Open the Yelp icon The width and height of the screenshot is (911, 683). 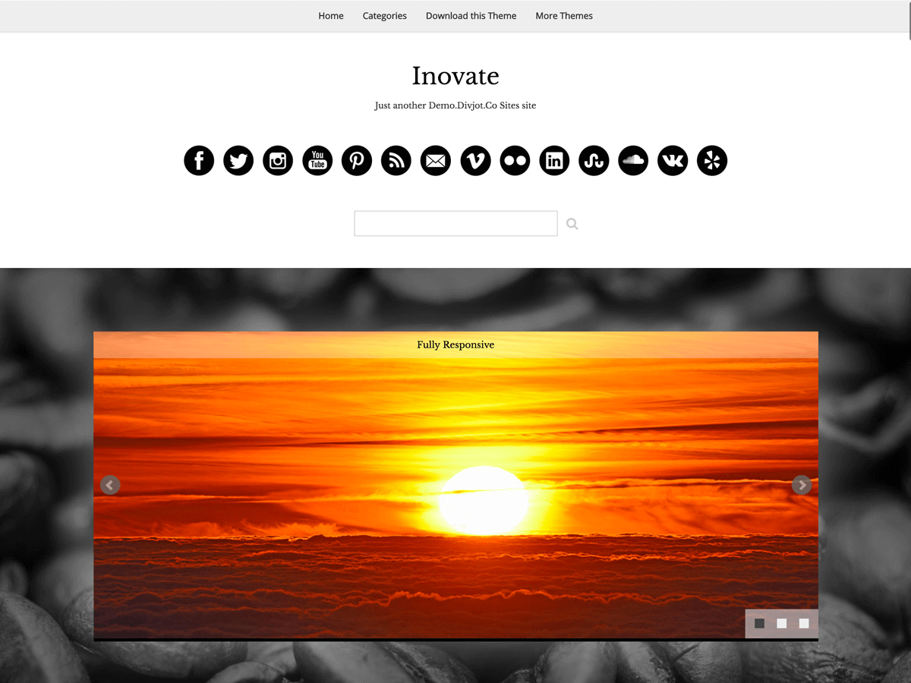(712, 160)
